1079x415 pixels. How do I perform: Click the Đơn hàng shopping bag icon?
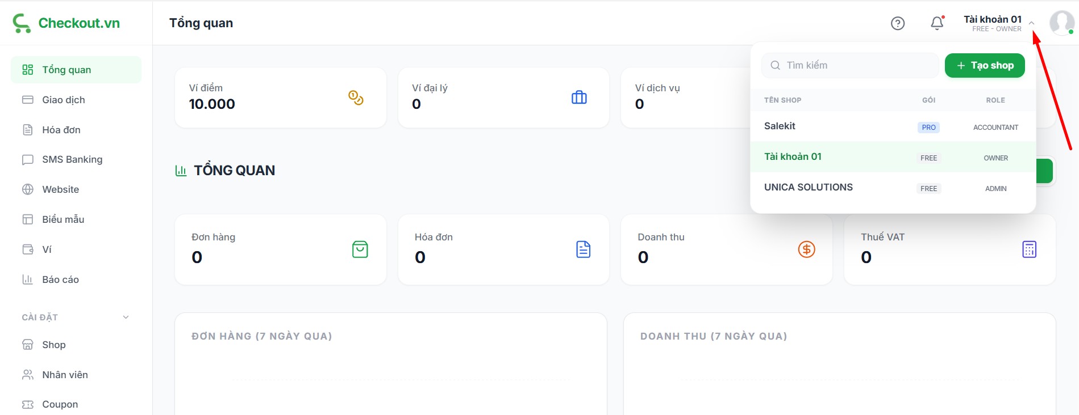[x=360, y=249]
